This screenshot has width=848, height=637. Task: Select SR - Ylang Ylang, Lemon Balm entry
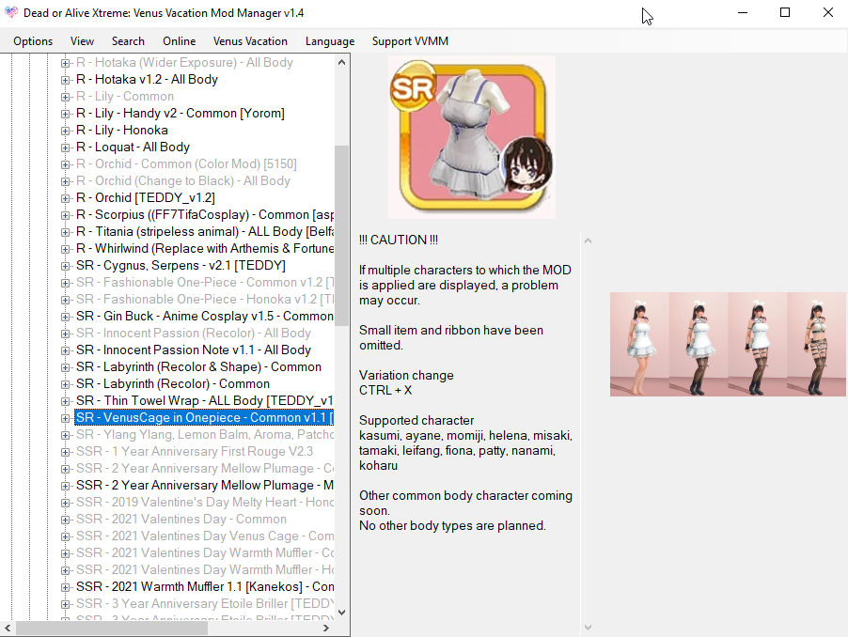[x=204, y=434]
